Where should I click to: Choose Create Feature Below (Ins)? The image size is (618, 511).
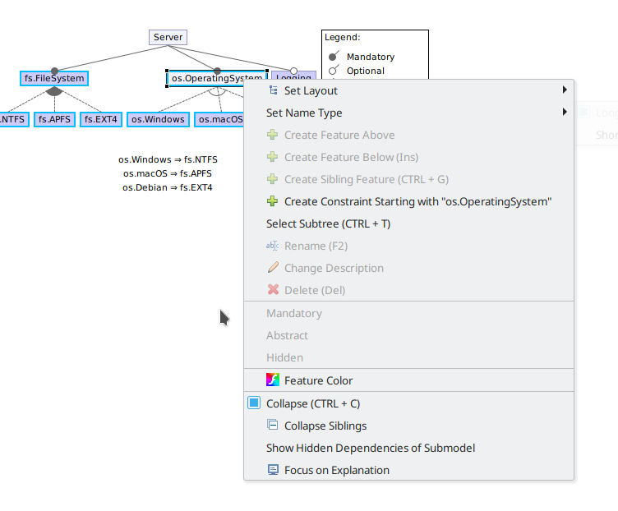click(x=408, y=157)
